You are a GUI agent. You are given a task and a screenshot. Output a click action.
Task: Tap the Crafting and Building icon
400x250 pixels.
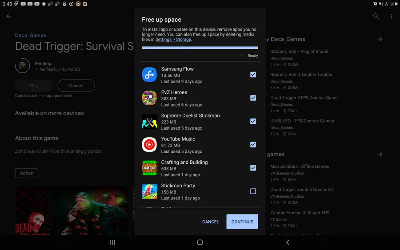(149, 168)
